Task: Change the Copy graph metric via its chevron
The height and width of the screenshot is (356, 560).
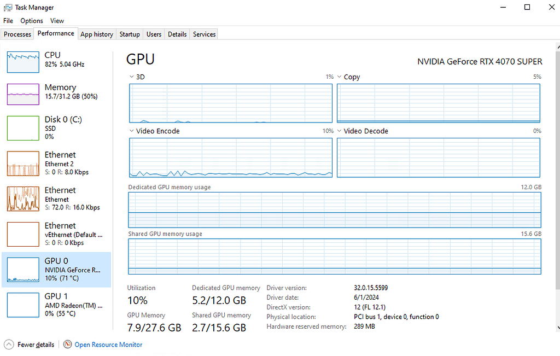Action: click(340, 77)
